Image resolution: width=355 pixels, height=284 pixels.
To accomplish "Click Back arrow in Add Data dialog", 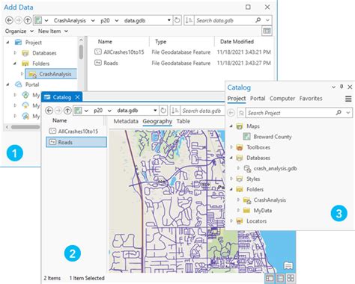I will pyautogui.click(x=9, y=20).
